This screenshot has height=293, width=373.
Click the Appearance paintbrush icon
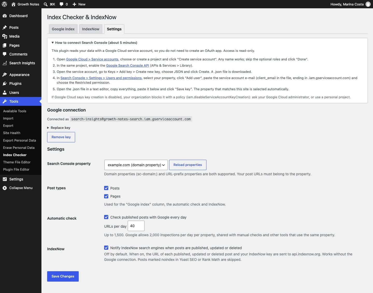pyautogui.click(x=5, y=75)
